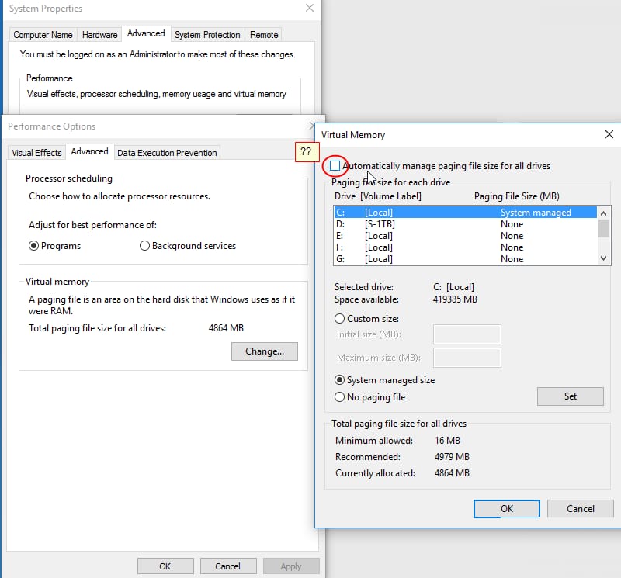Viewport: 621px width, 578px height.
Task: Click the Initial size (MB) field
Action: click(x=467, y=334)
